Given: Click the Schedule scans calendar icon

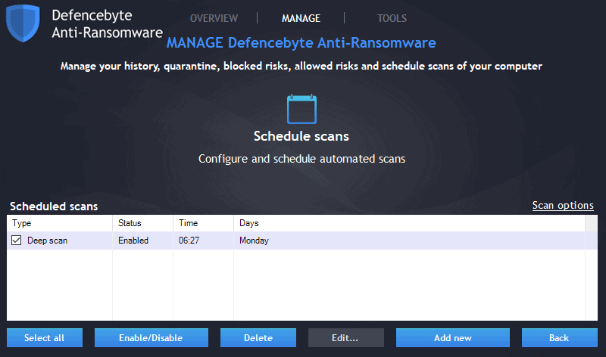Looking at the screenshot, I should point(301,109).
